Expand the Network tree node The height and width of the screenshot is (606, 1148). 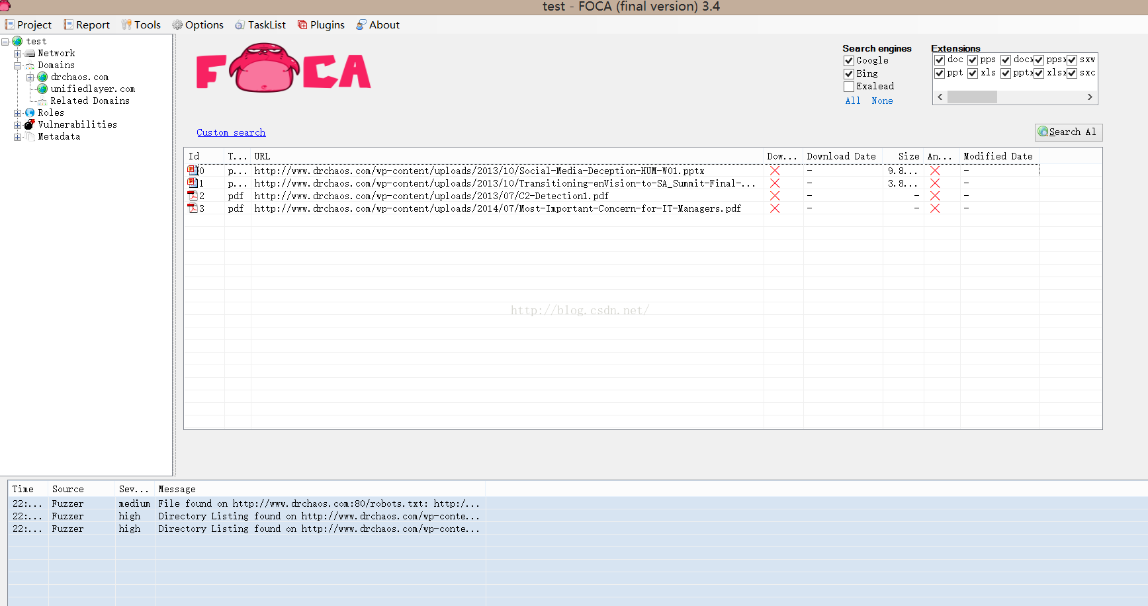coord(18,54)
